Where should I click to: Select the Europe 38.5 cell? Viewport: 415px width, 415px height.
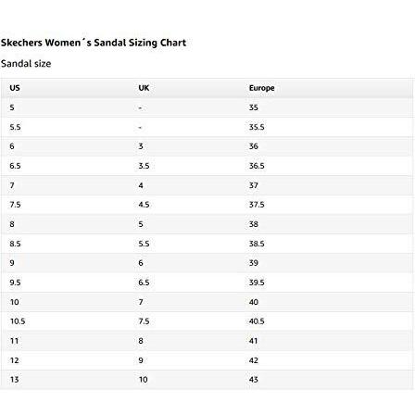[x=257, y=244]
